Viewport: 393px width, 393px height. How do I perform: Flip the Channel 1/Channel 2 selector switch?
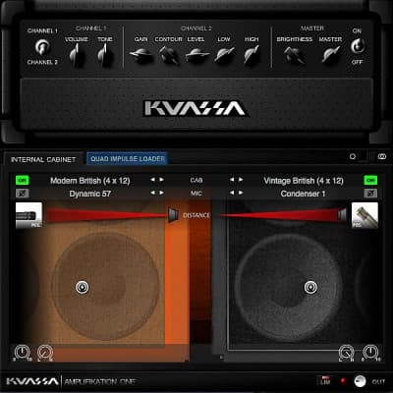(x=42, y=46)
